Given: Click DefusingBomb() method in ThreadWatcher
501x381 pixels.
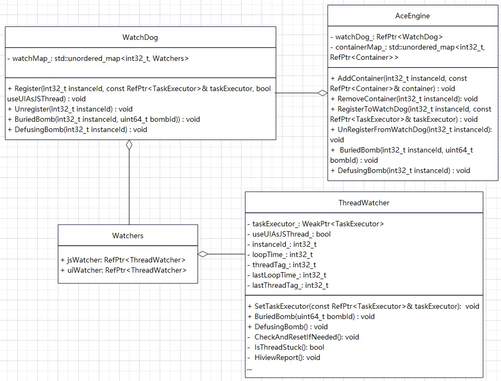Looking at the screenshot, I should (x=287, y=327).
